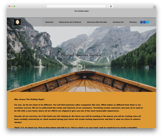
Task: Open a new tab with plus button
Action: coord(155,7)
